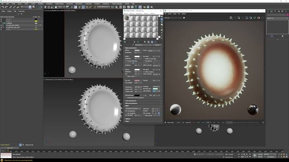The image size is (289, 162).
Task: Toggle Compensate camera exposure checkbox
Action: (126, 98)
